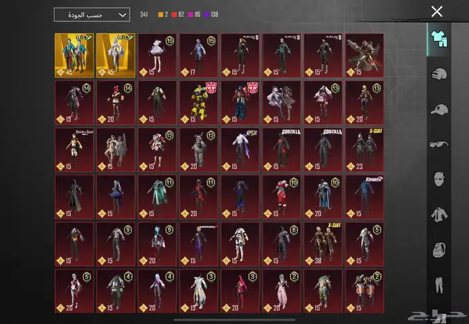Image resolution: width=469 pixels, height=324 pixels.
Task: Select the outfit sets category icon
Action: (x=438, y=38)
